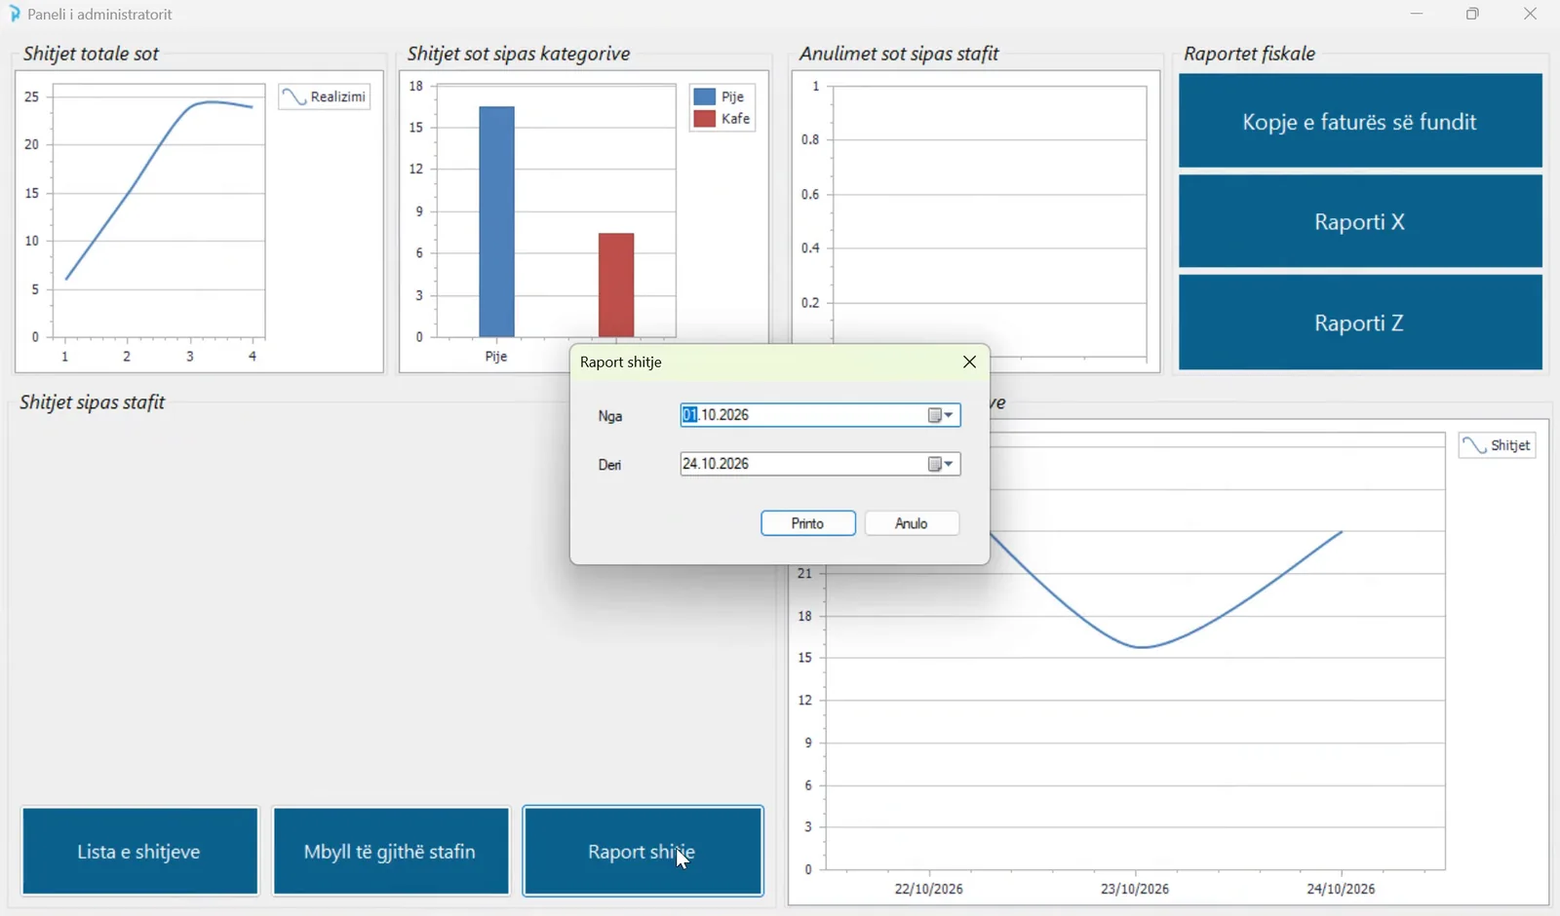Click the Deri label in dialog
This screenshot has height=916, width=1560.
tap(609, 465)
